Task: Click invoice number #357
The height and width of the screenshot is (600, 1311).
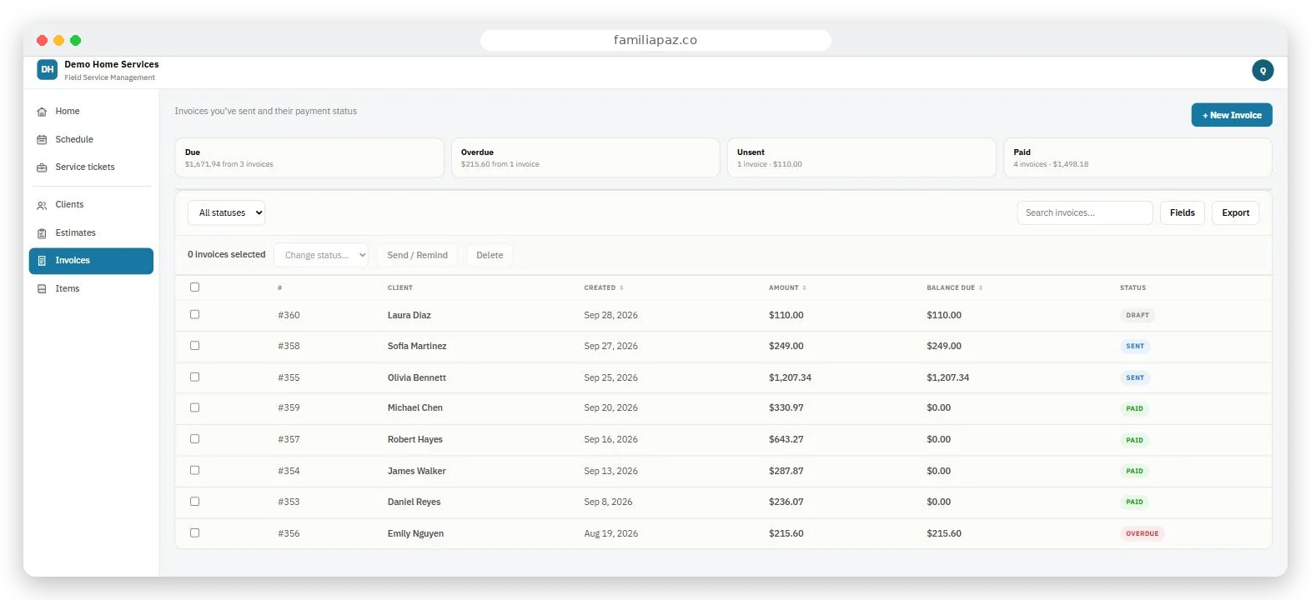Action: coord(289,439)
